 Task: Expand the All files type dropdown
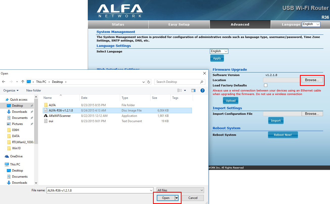tap(180, 190)
